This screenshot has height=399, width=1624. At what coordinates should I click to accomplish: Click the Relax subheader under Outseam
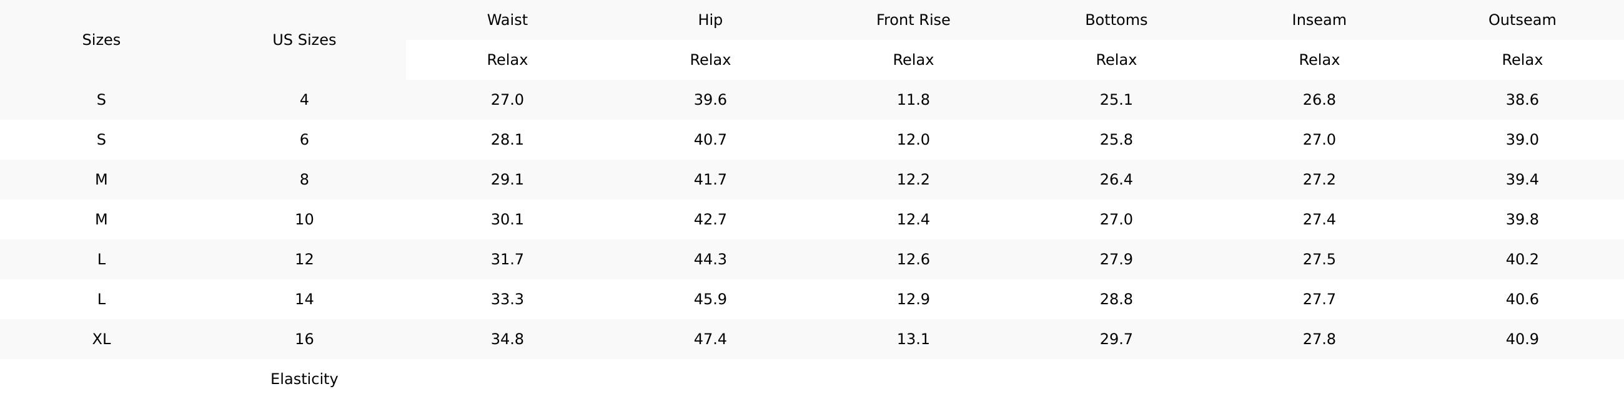pyautogui.click(x=1522, y=60)
